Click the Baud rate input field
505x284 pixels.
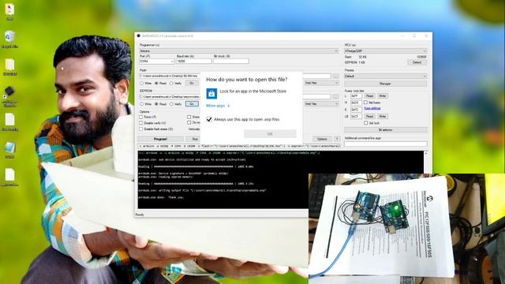point(194,62)
